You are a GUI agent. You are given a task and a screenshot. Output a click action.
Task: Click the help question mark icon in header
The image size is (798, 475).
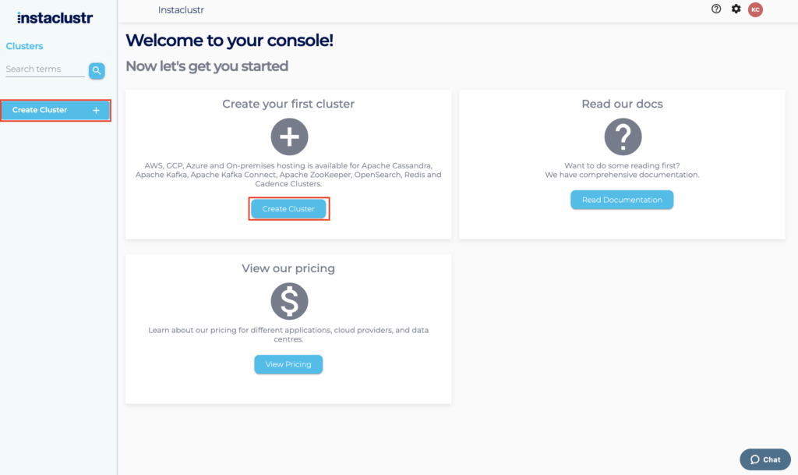pyautogui.click(x=716, y=9)
